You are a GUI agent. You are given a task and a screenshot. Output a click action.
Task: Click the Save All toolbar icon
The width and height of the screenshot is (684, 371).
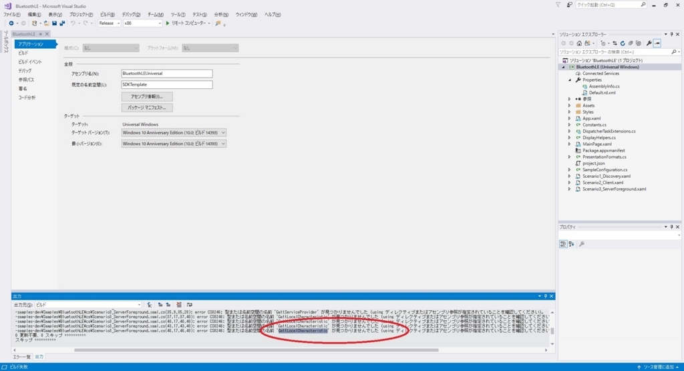pos(62,23)
